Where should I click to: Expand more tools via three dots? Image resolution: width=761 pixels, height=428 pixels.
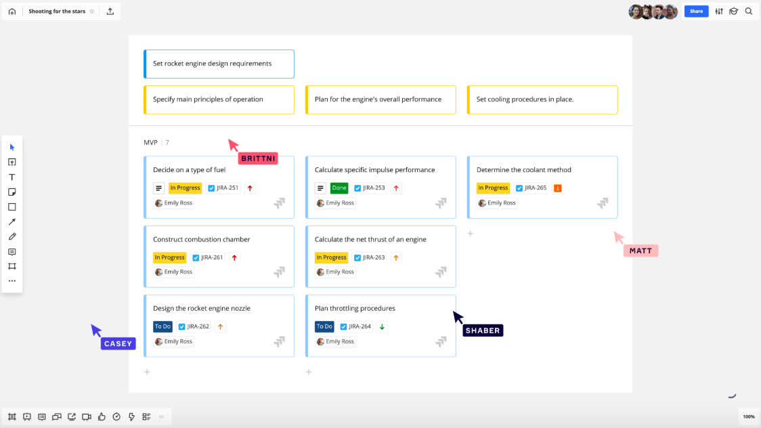[12, 281]
